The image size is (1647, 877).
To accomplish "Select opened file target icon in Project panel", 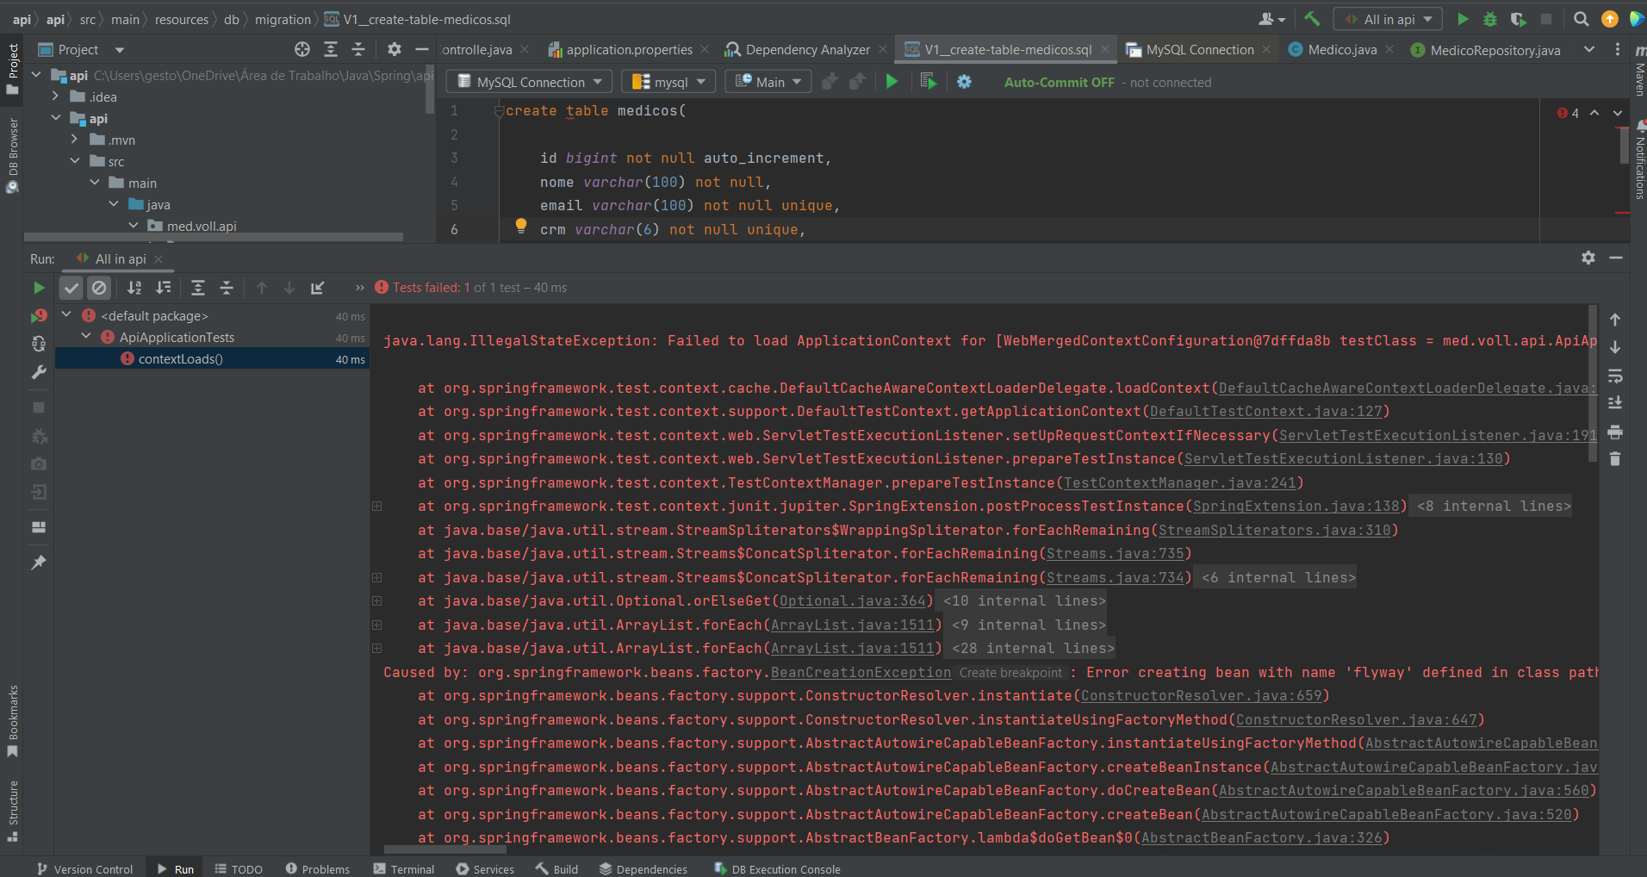I will [x=302, y=49].
